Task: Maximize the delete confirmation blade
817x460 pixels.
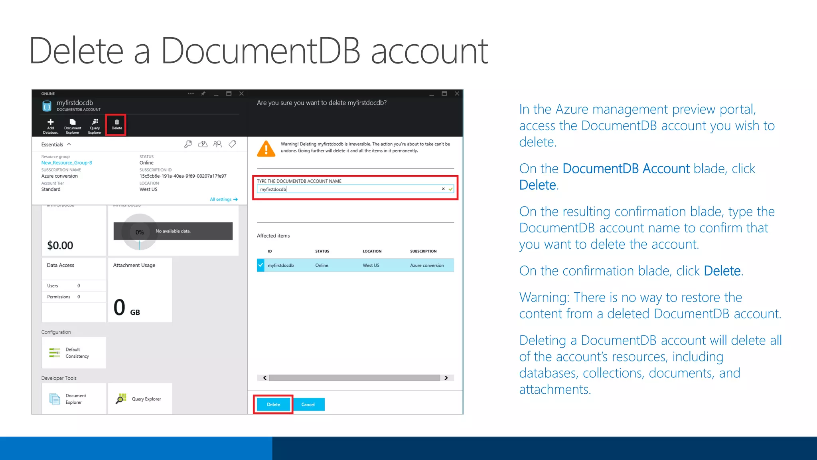Action: pos(444,93)
